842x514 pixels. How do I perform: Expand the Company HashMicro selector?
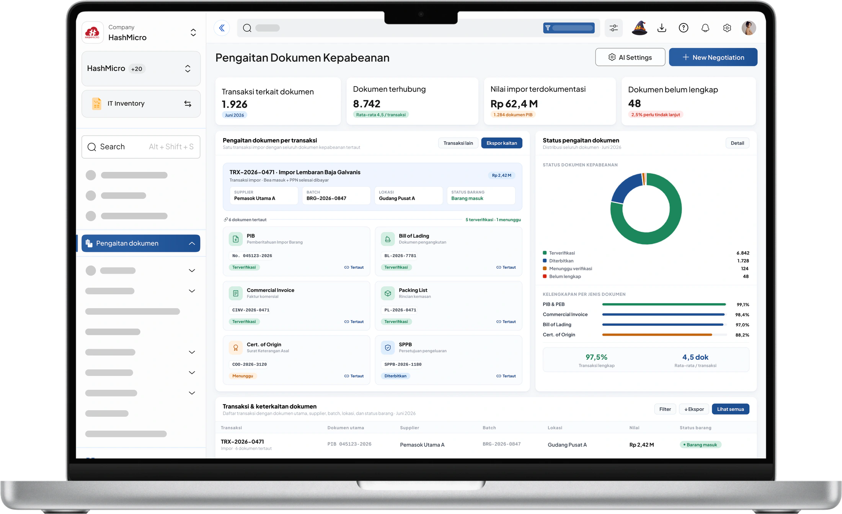click(x=193, y=33)
